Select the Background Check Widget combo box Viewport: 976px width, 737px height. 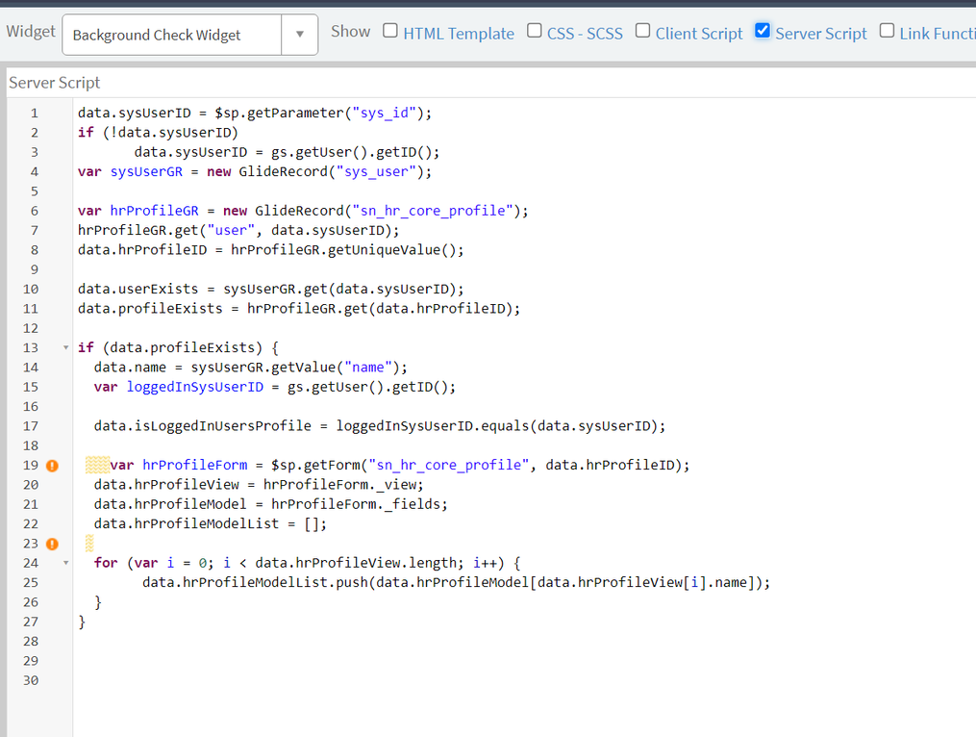click(172, 35)
